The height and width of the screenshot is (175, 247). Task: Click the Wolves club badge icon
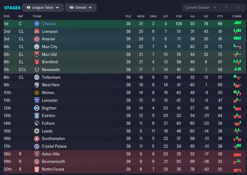tap(37, 93)
